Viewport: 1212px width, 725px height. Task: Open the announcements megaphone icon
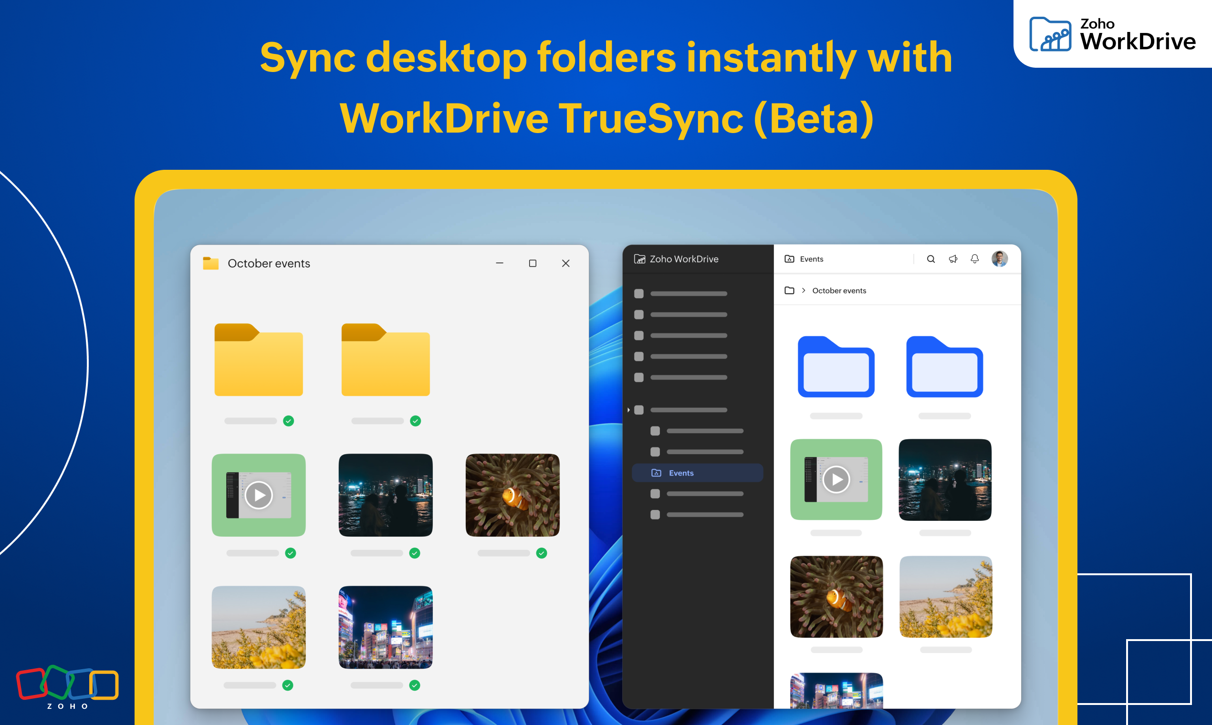(x=953, y=259)
